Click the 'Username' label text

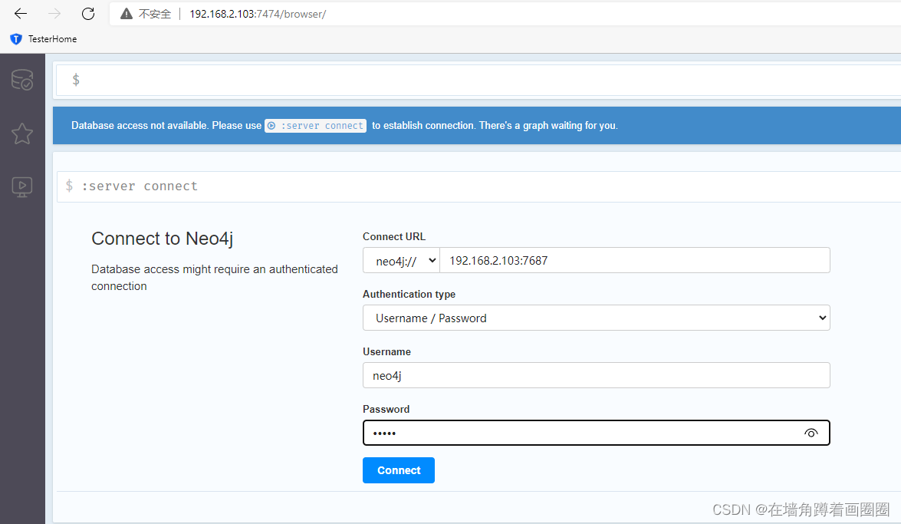click(x=386, y=351)
